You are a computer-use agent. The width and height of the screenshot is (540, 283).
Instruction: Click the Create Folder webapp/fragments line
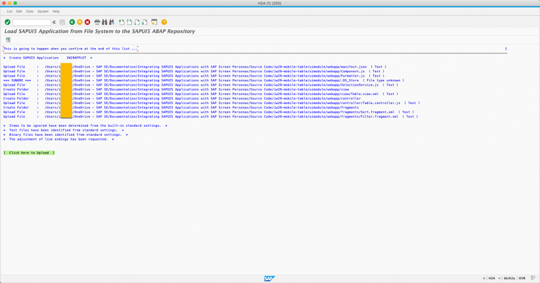[x=181, y=107]
